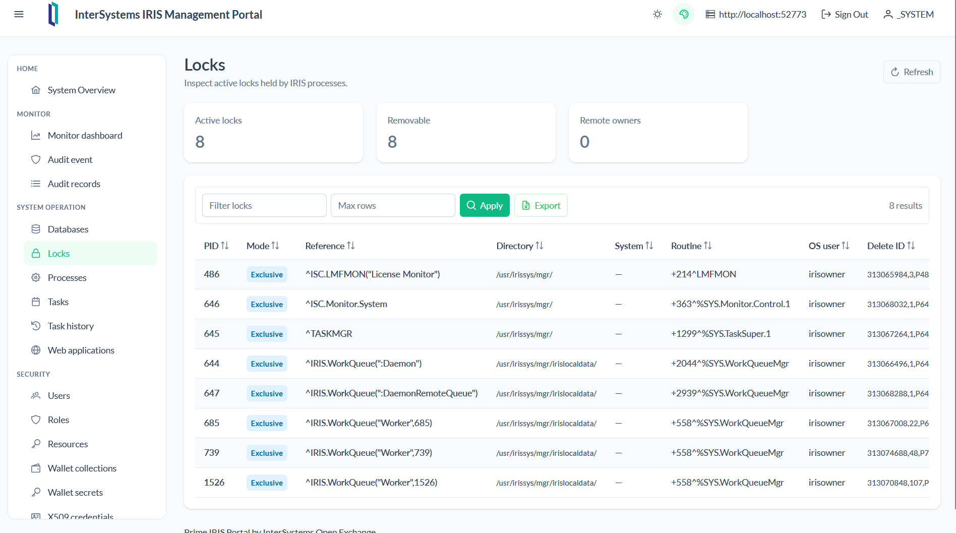
Task: Click Delete ID 313065984,3,P48
Action: click(x=898, y=274)
